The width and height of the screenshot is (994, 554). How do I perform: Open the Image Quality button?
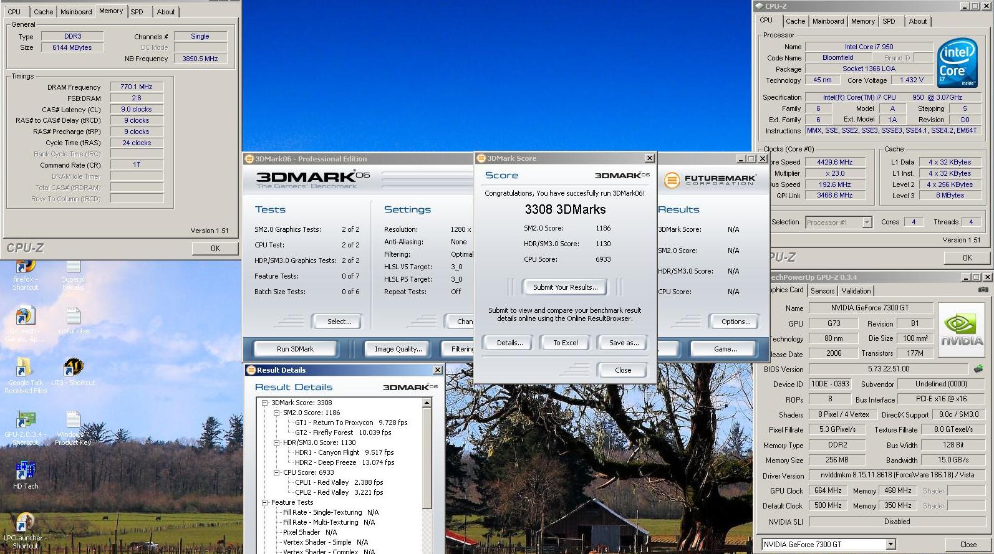tap(398, 349)
